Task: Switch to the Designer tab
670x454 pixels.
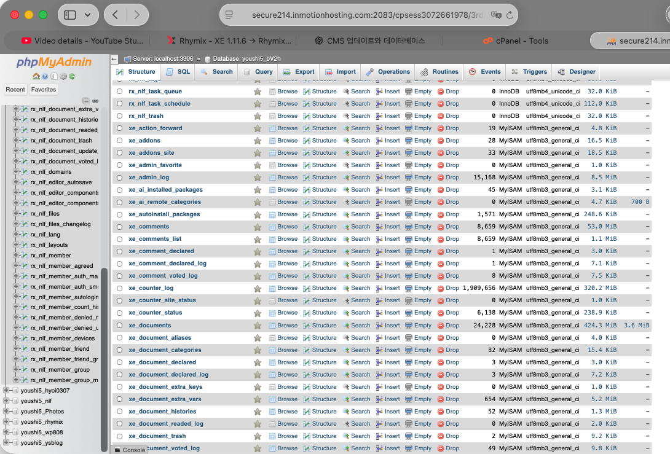Action: 577,72
